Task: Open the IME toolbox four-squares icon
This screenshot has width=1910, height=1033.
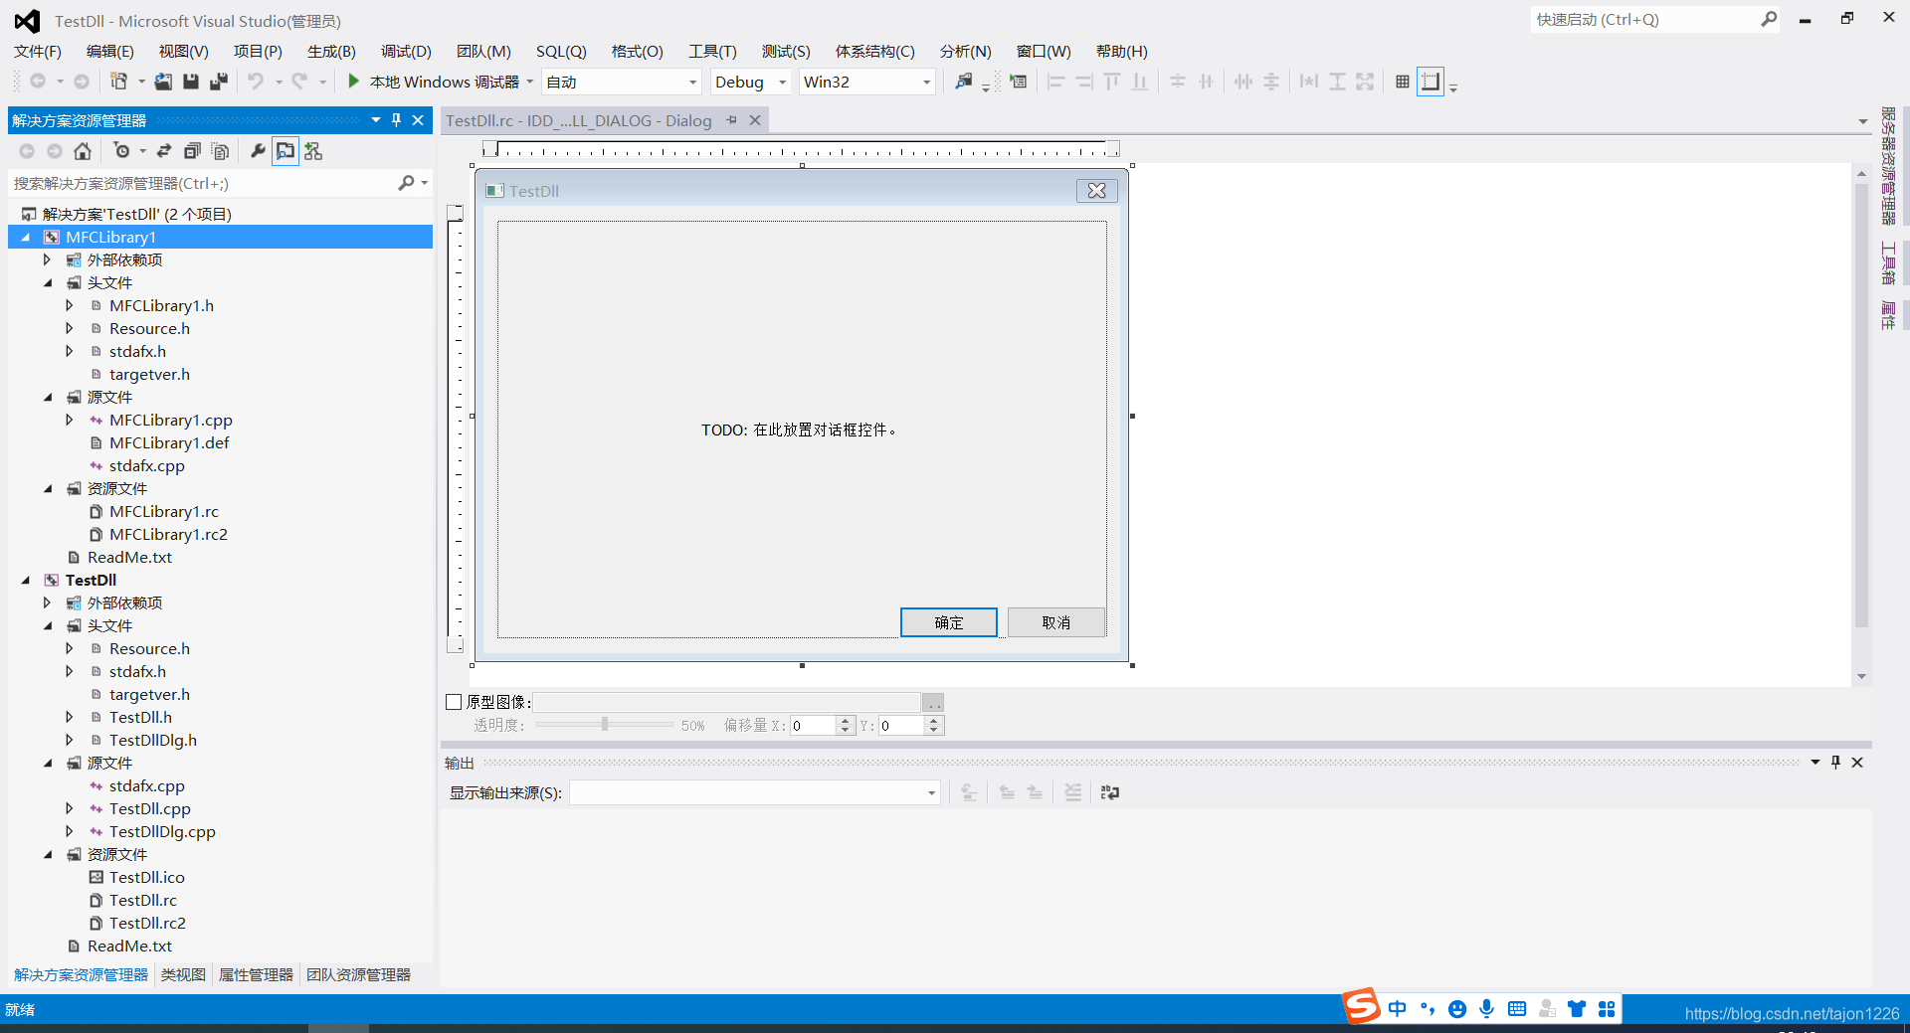Action: 1607,1009
